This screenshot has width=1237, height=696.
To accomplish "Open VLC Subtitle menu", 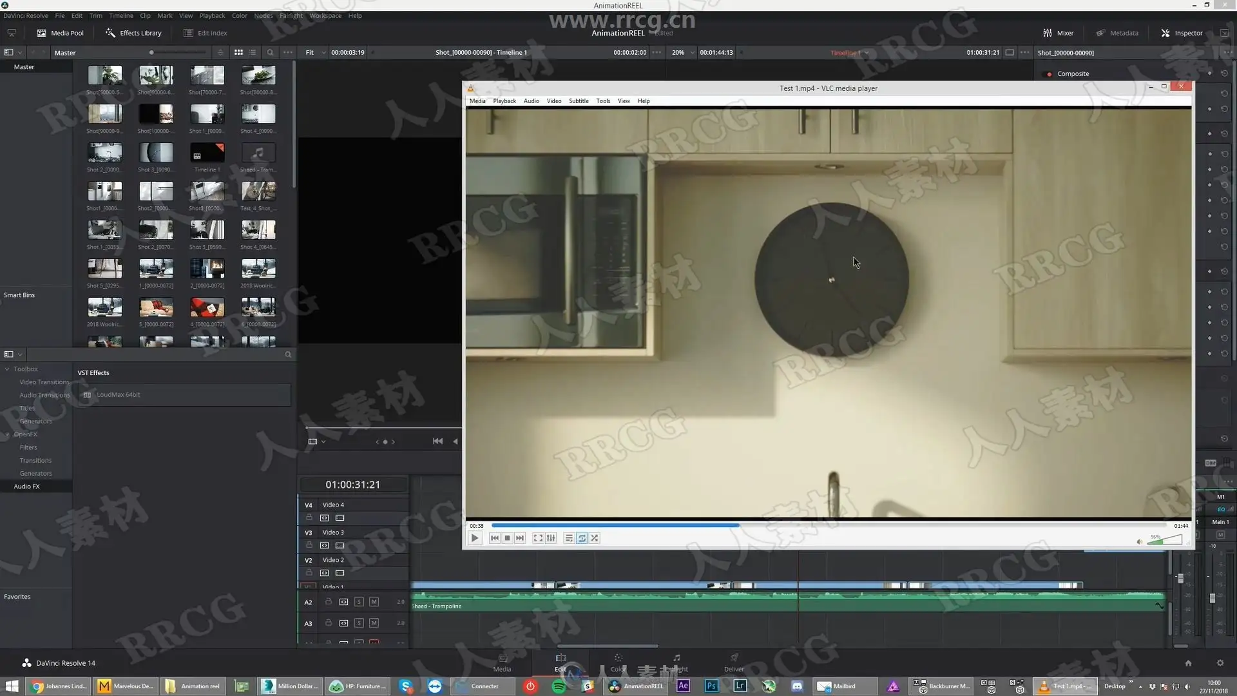I will tap(578, 101).
